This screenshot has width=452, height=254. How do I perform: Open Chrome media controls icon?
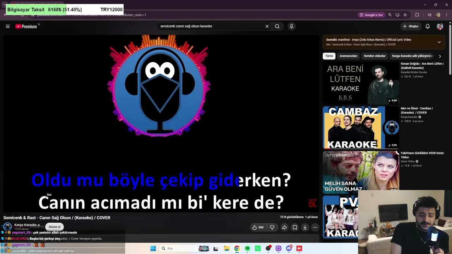[x=429, y=15]
